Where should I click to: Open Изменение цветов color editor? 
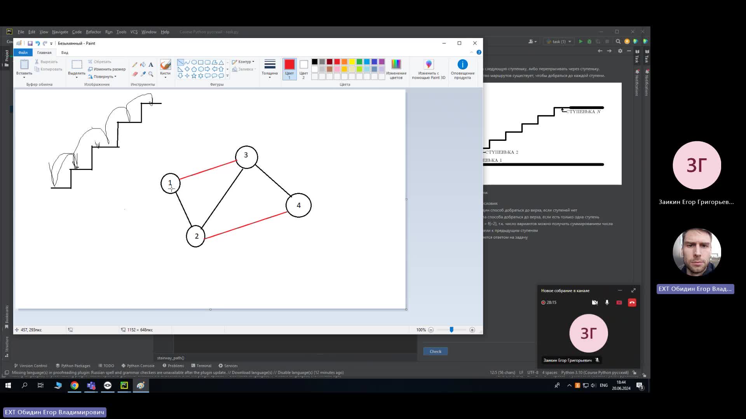(x=396, y=69)
